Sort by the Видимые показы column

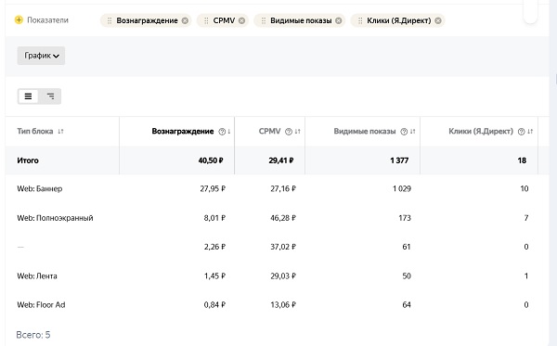[413, 132]
